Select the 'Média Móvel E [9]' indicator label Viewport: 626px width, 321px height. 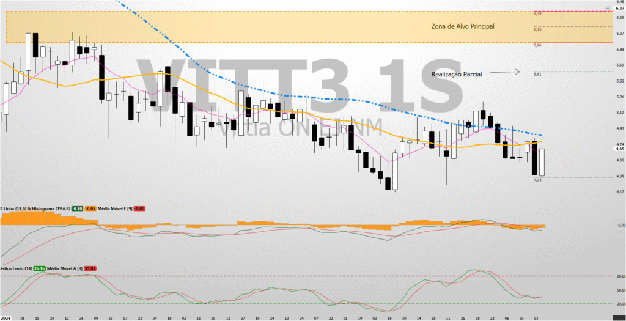pos(114,208)
